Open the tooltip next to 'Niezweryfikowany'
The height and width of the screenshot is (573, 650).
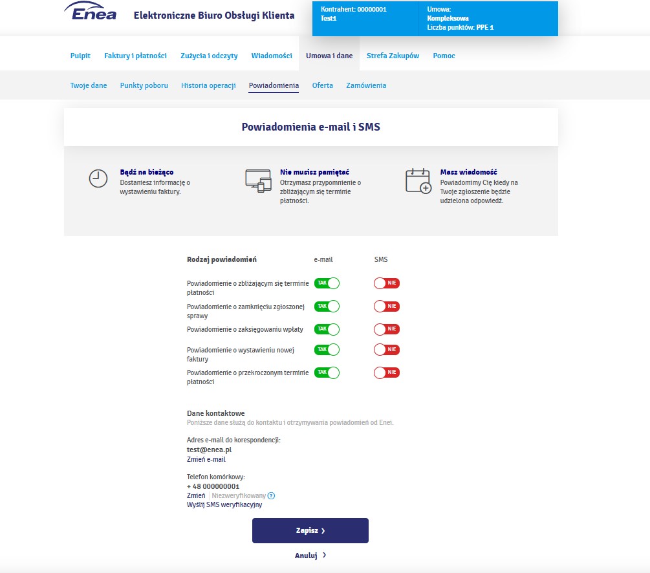[x=270, y=495]
